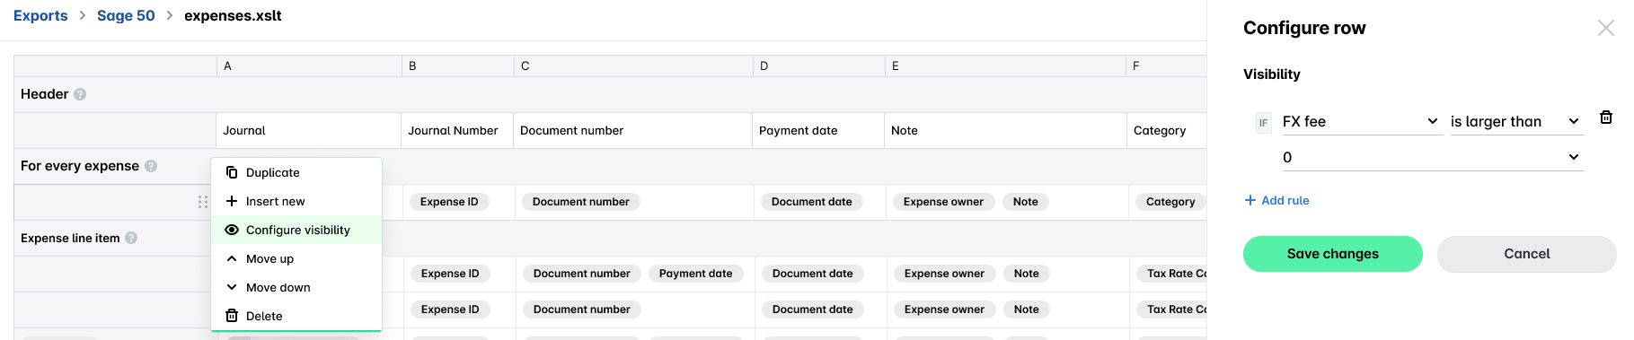Select Configure visibility menu entry
The image size is (1634, 340).
tap(296, 230)
